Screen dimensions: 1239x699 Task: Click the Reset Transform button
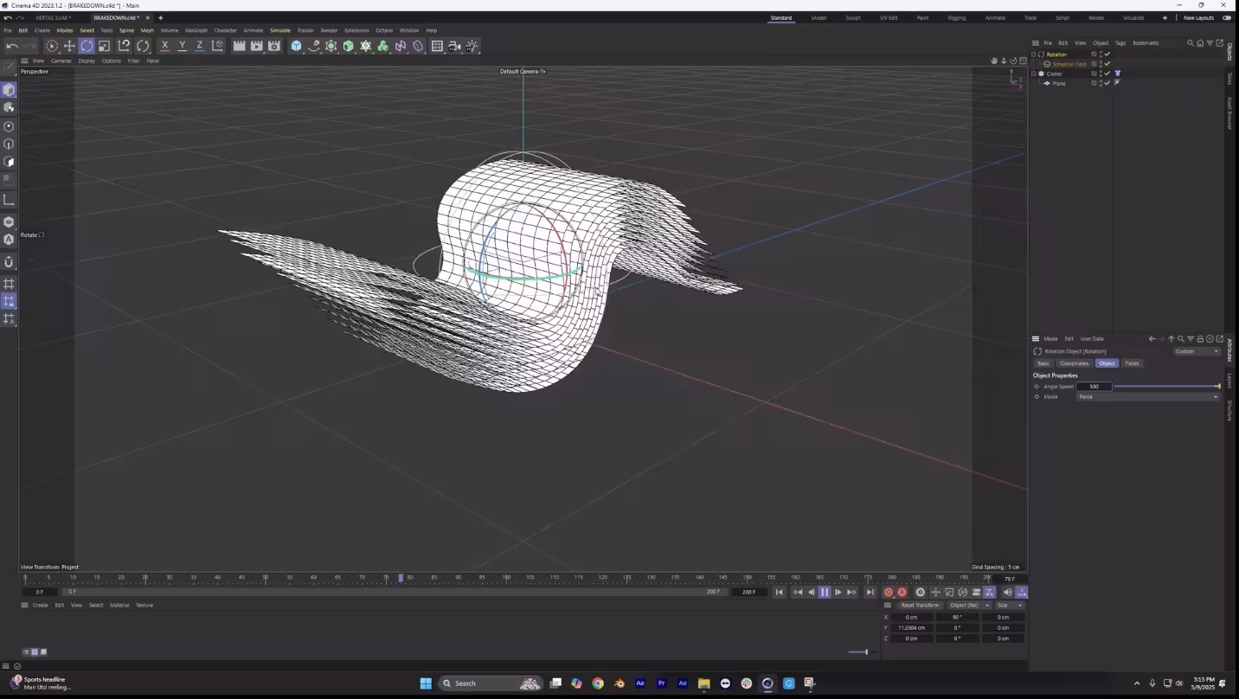point(920,606)
